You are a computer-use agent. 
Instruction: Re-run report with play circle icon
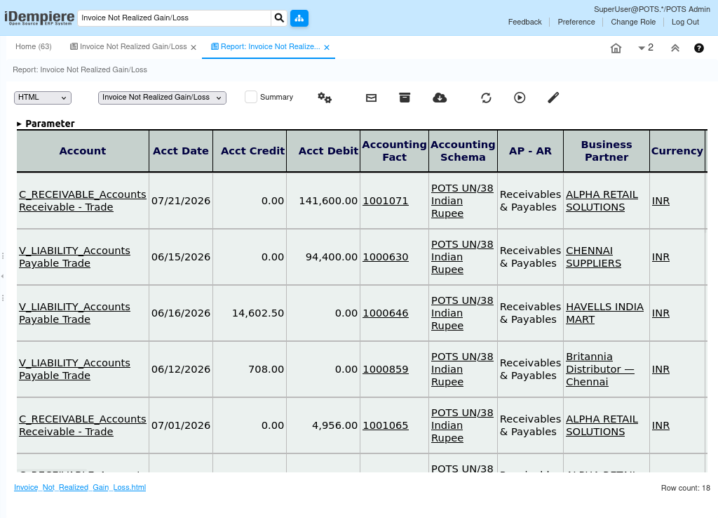point(520,98)
